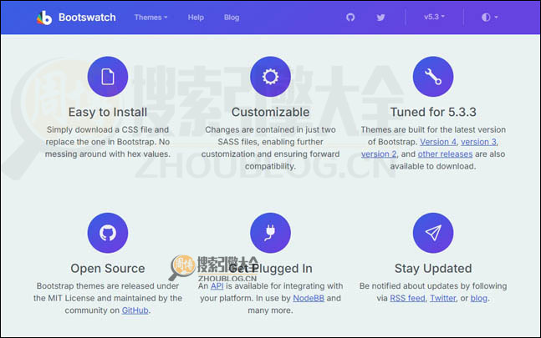Click the Bootswatch logo icon

(44, 18)
